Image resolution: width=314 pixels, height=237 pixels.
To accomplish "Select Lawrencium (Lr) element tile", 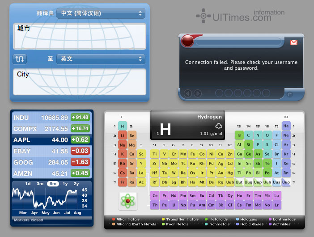I will (276, 205).
